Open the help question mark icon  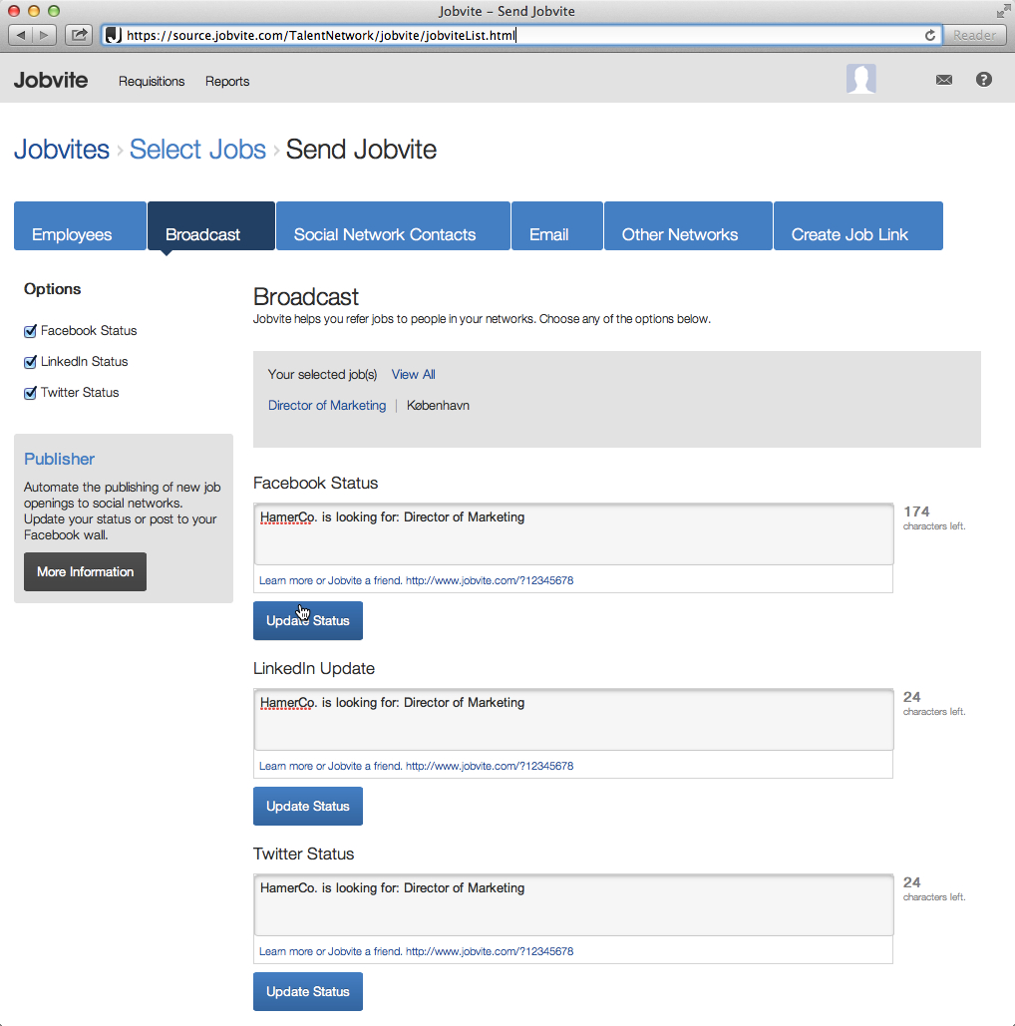[x=983, y=80]
